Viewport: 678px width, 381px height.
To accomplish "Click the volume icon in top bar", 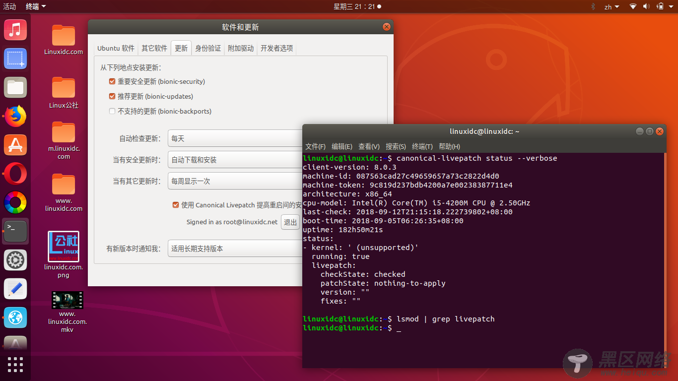I will point(646,6).
